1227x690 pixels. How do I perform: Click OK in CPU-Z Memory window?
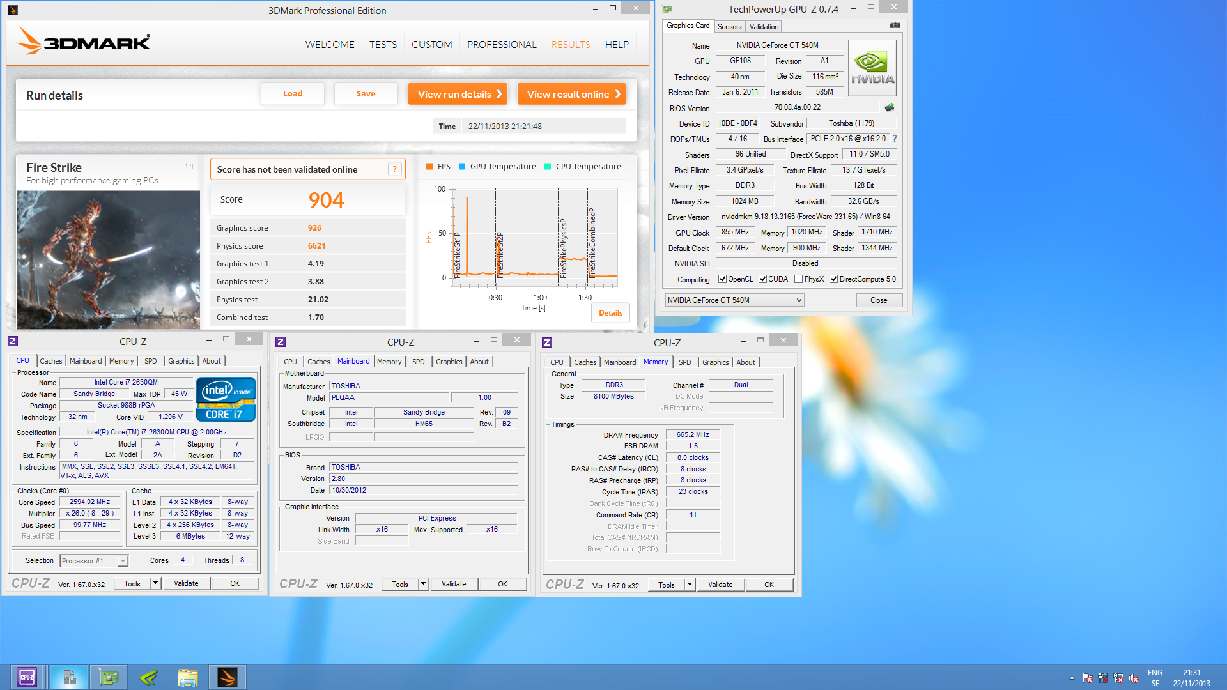(769, 585)
